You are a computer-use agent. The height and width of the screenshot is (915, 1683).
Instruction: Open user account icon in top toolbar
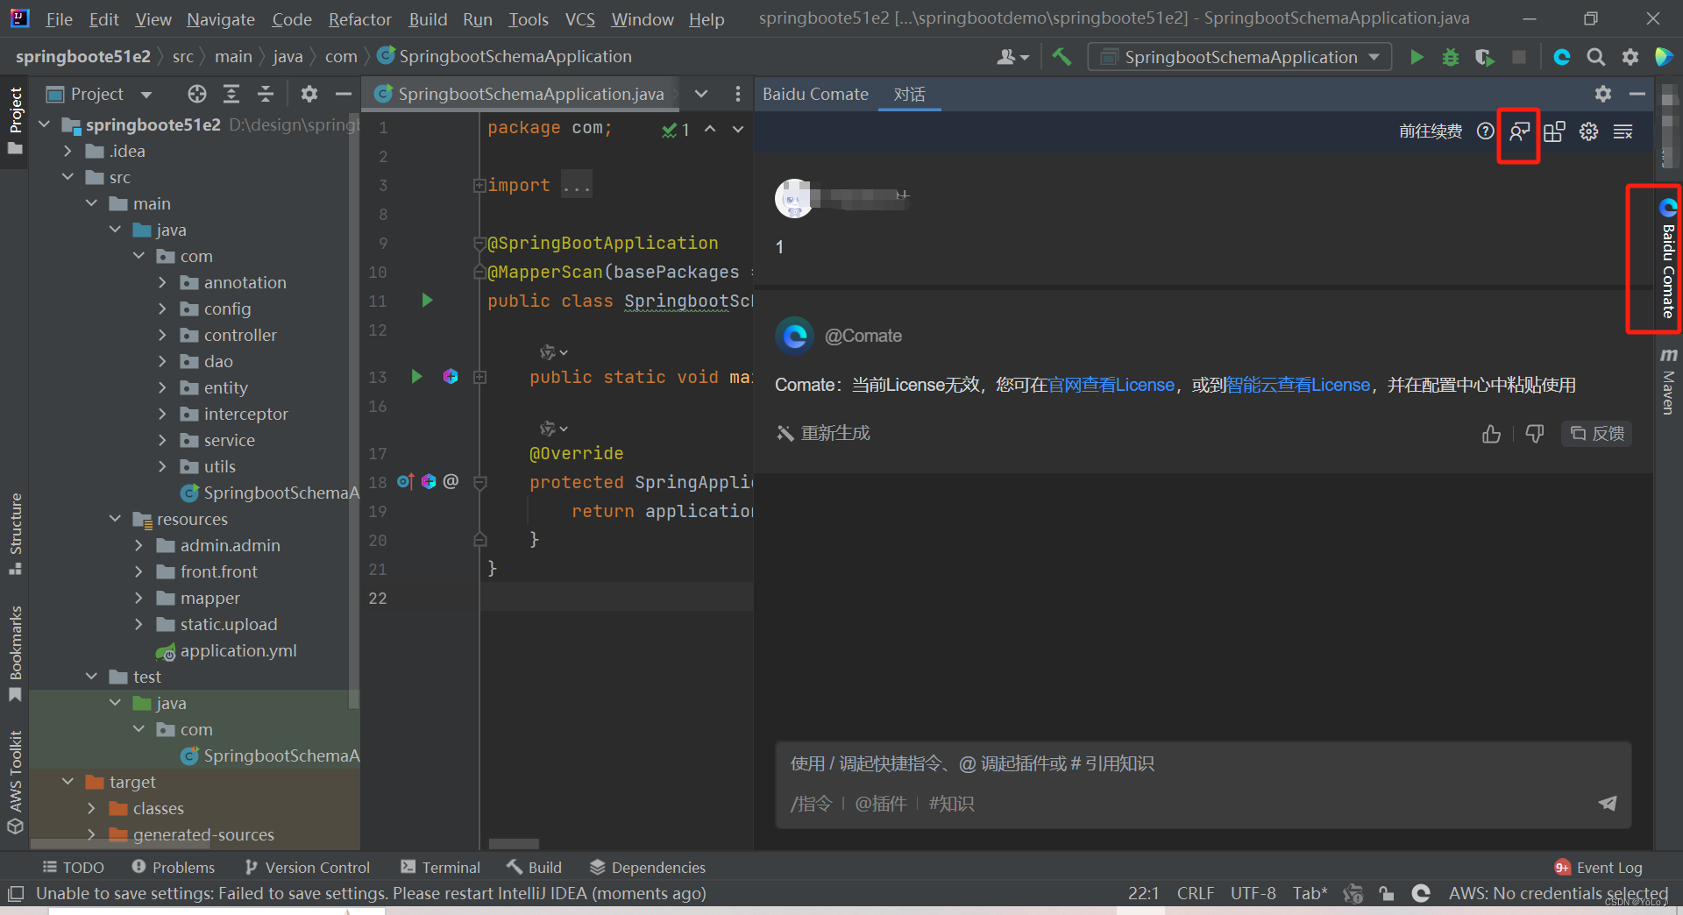click(x=1012, y=57)
